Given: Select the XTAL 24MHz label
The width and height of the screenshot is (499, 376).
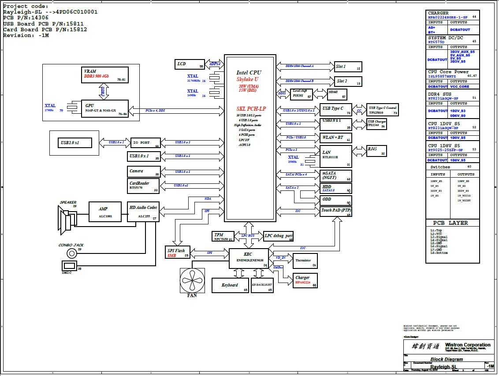Looking at the screenshot, I should (193, 93).
